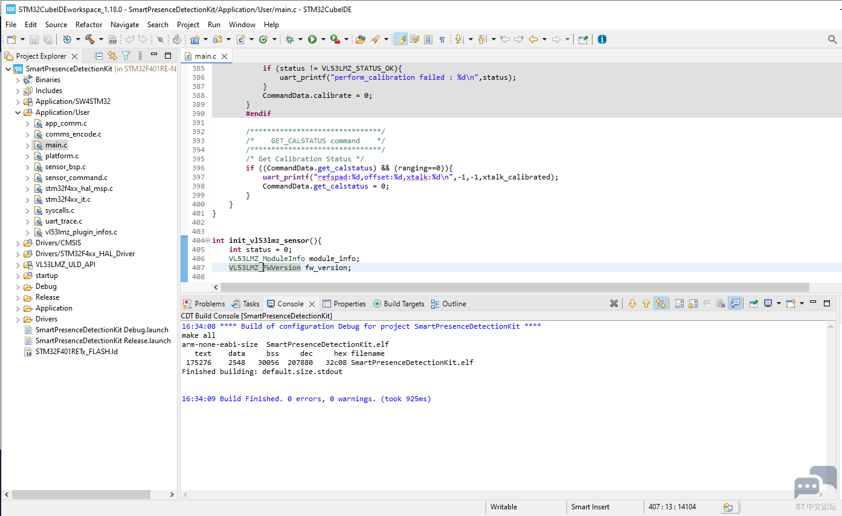Click the search magnifier at top right
This screenshot has height=516, width=842.
pyautogui.click(x=832, y=39)
